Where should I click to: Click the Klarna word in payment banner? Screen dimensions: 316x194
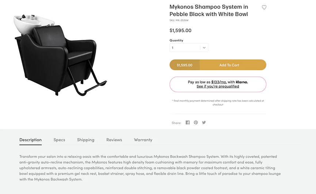[x=241, y=82]
